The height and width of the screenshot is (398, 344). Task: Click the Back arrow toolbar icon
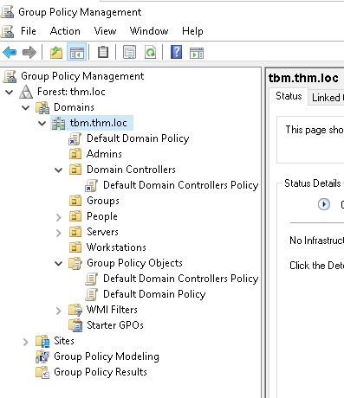pyautogui.click(x=10, y=53)
